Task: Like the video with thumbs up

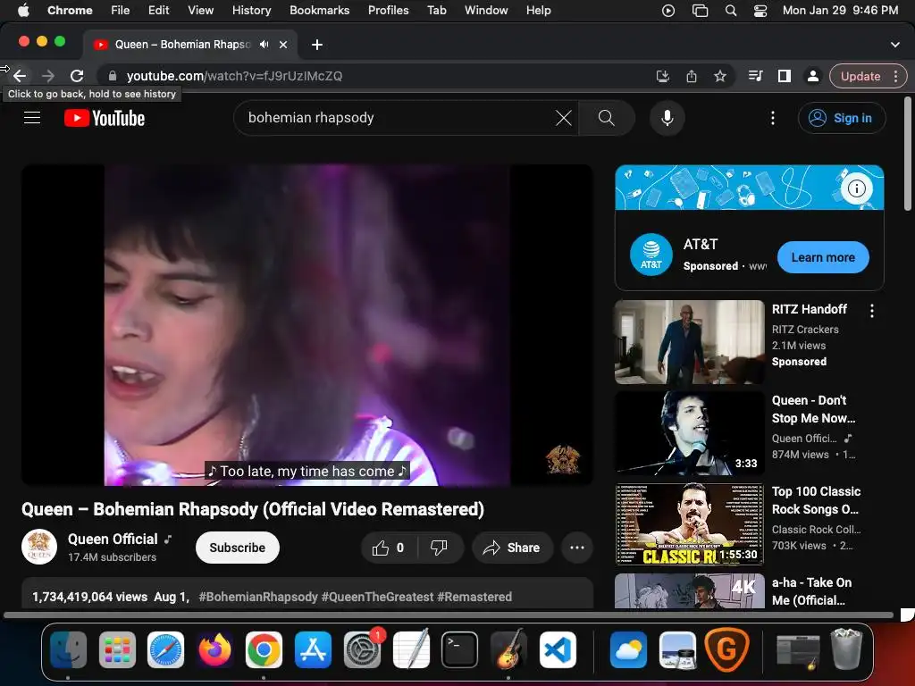Action: coord(389,548)
